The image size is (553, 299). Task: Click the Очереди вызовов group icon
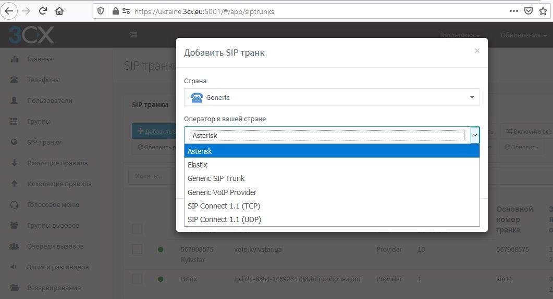pyautogui.click(x=14, y=246)
